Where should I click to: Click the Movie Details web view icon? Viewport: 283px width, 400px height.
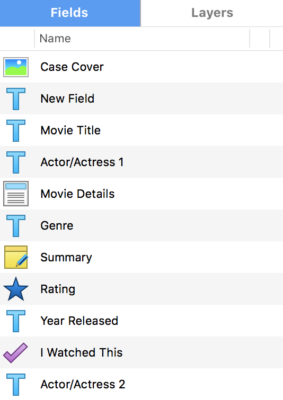[x=16, y=194]
